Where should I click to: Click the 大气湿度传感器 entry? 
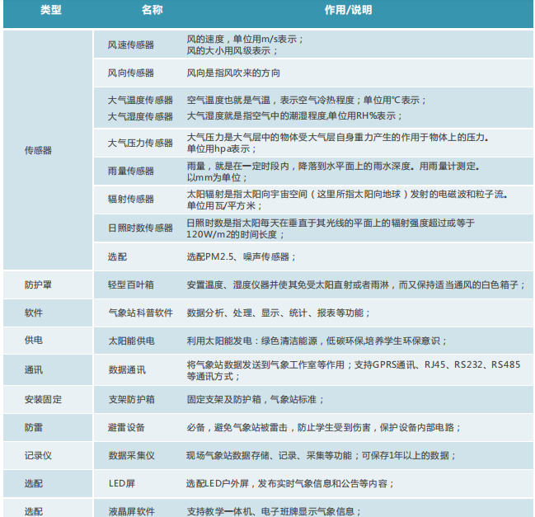pos(140,117)
